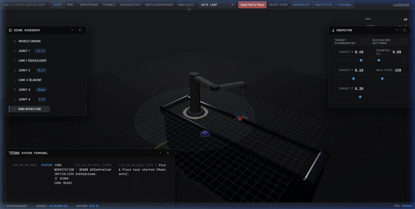Screen dimensions: 415x209
Task: Click the TARGET Z slider handle
Action: click(x=360, y=97)
